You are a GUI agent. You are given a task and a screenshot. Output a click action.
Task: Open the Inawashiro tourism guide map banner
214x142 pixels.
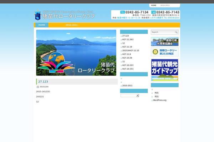tap(165, 70)
